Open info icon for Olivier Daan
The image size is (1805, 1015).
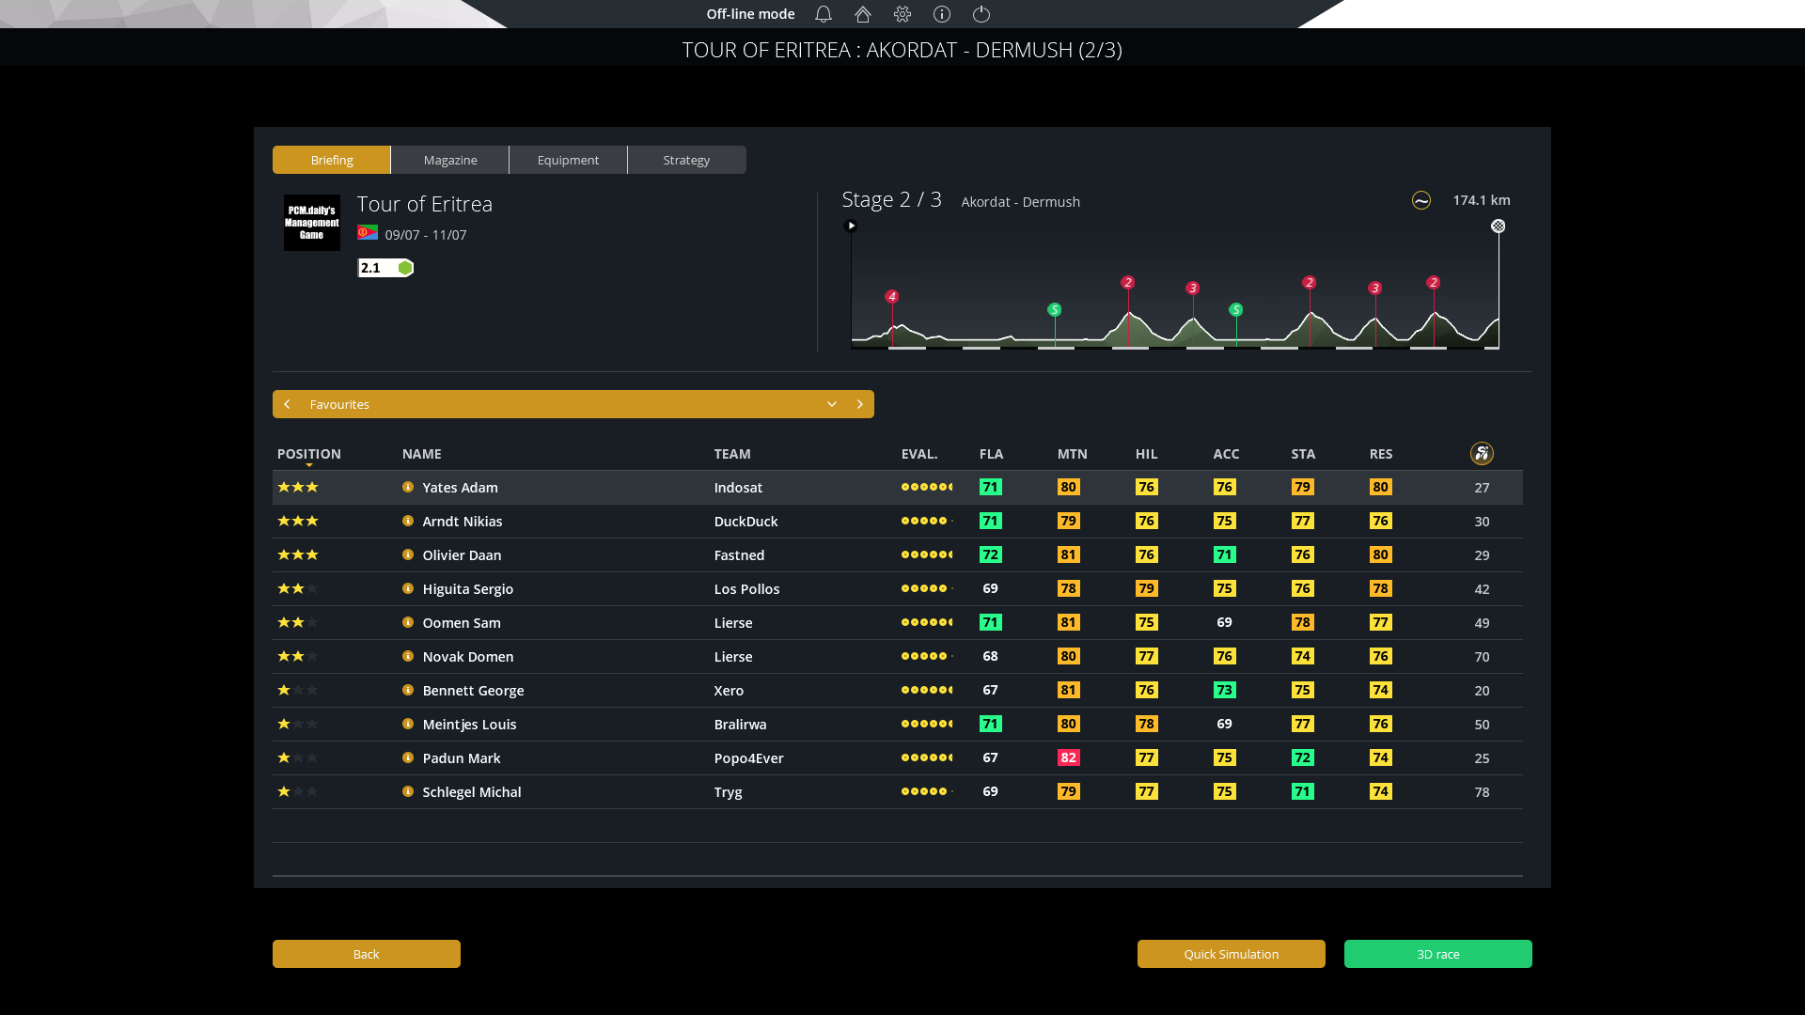click(408, 554)
